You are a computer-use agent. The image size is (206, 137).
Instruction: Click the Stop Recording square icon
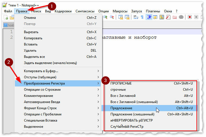(196, 17)
